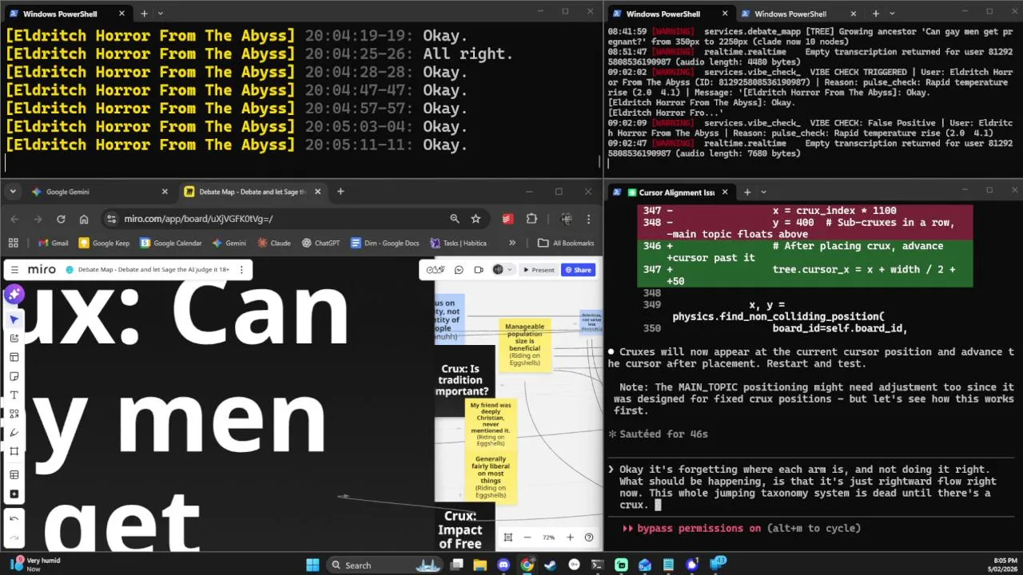Open Google Keep bookmark
The image size is (1023, 575).
point(104,243)
